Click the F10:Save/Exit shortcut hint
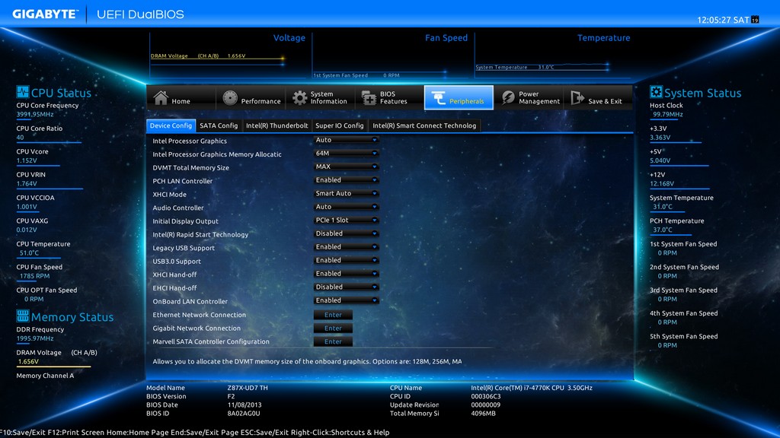 click(x=22, y=433)
